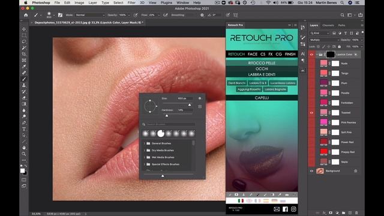The height and width of the screenshot is (216, 384).
Task: Open the layer Kind filter dropdown
Action: pos(320,33)
